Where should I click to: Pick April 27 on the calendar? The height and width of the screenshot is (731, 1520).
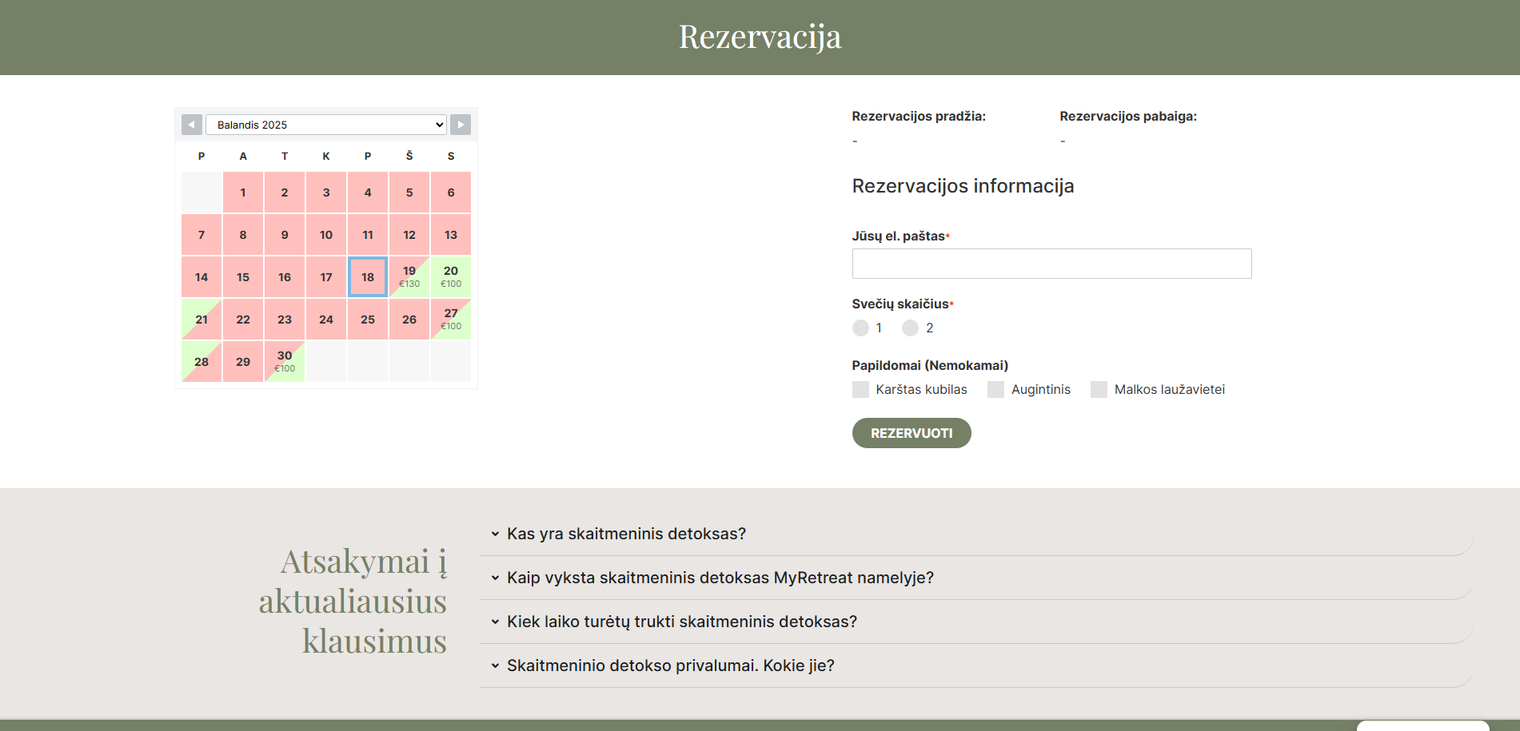tap(451, 319)
